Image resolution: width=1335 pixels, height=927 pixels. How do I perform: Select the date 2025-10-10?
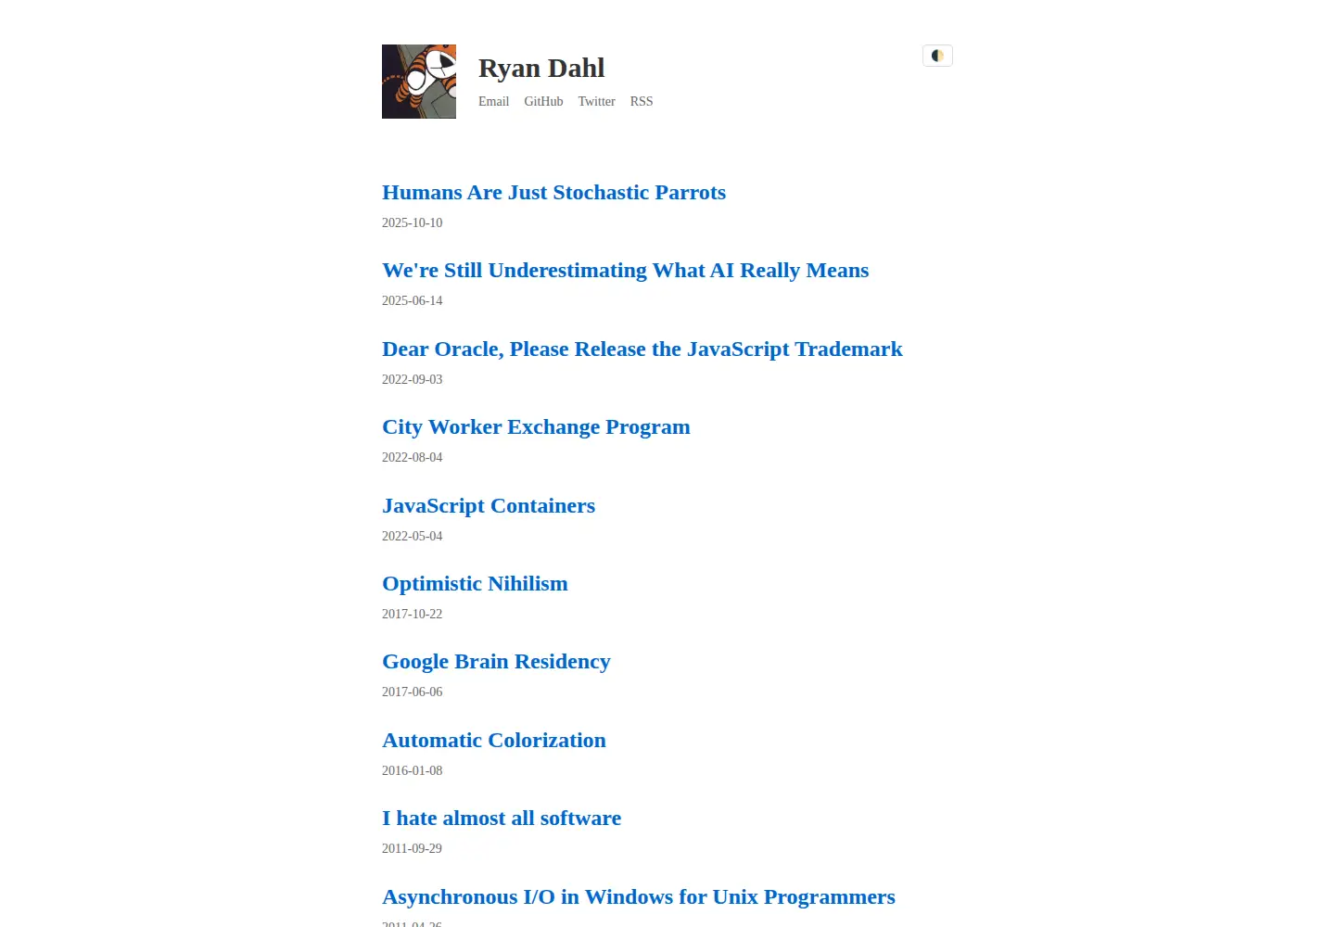pos(413,222)
